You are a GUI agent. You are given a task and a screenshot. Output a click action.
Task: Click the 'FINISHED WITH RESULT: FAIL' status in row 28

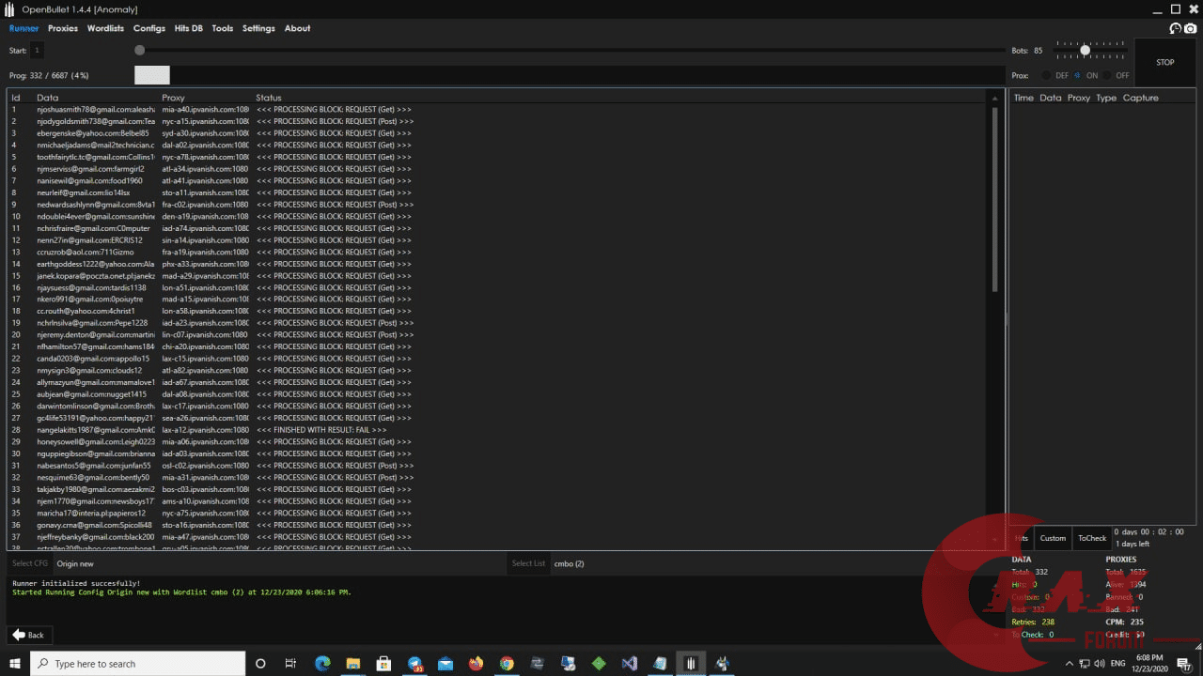click(321, 430)
